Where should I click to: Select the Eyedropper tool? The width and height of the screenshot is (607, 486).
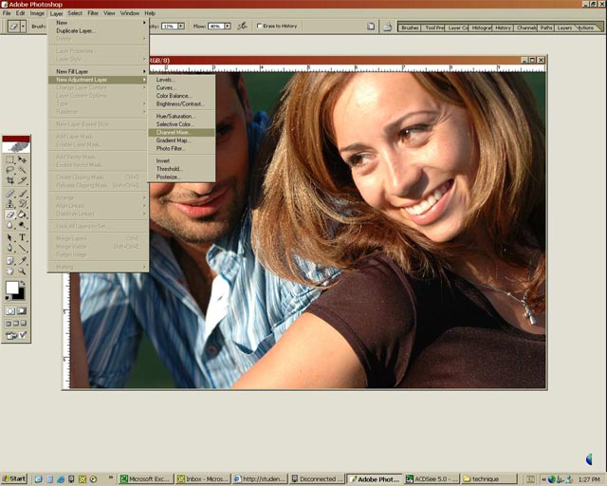point(23,261)
